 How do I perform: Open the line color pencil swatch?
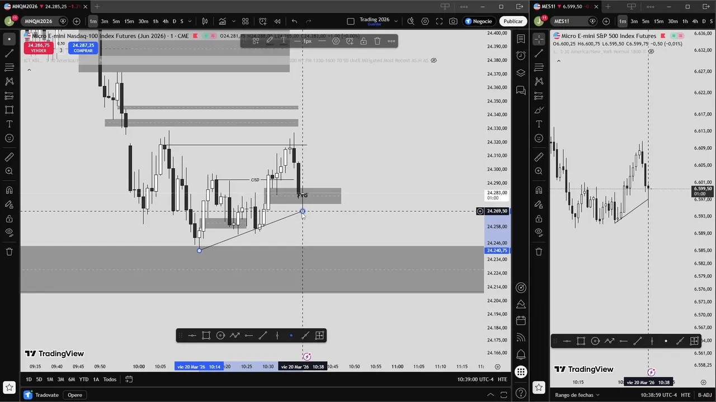coord(270,41)
